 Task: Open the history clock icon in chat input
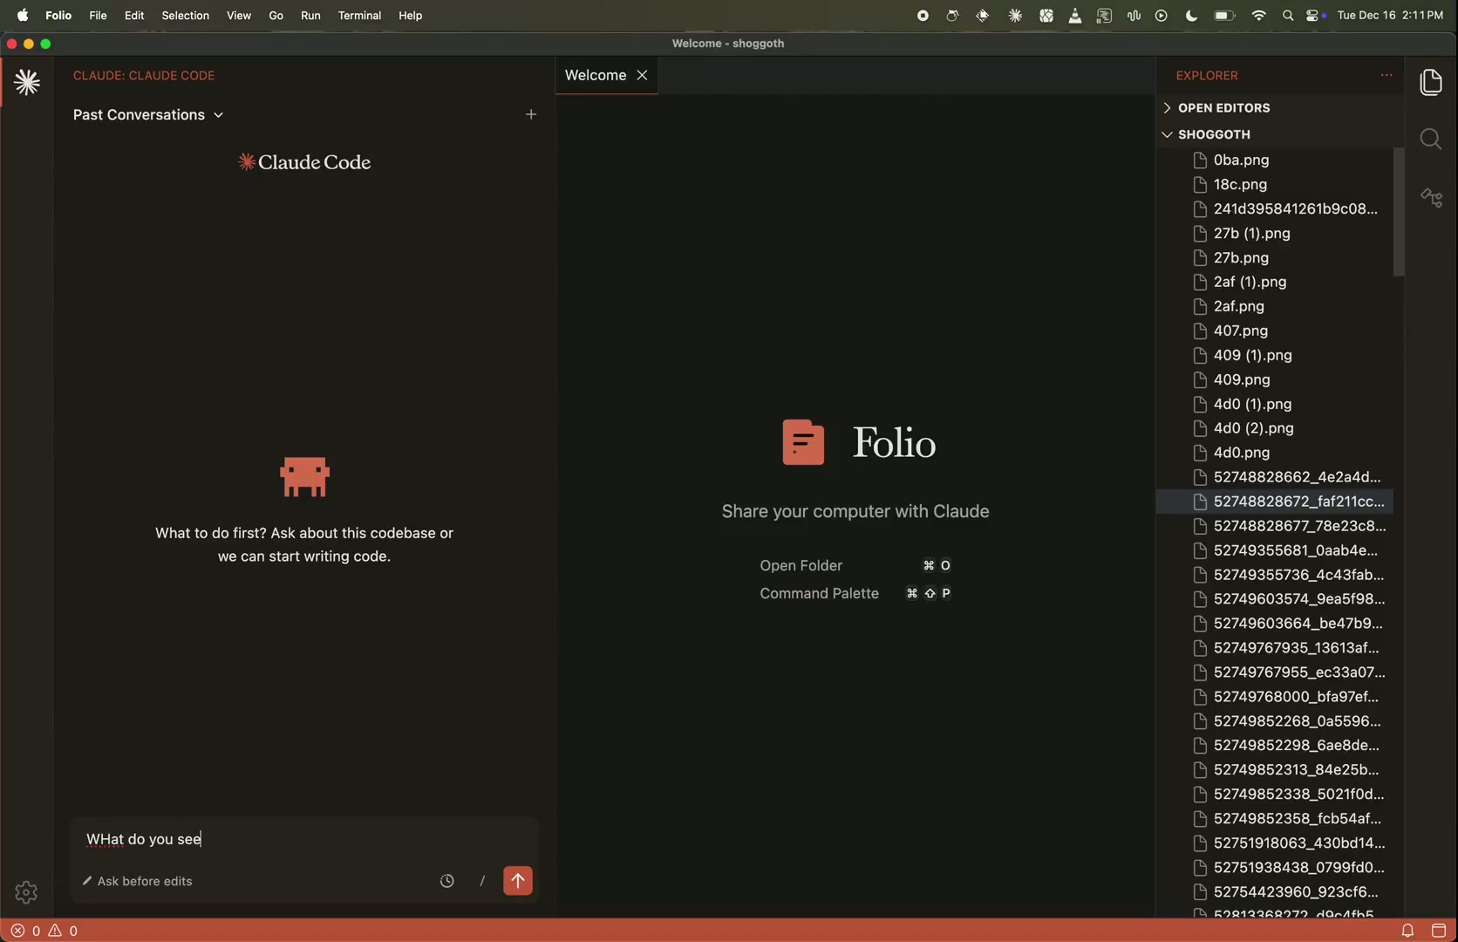coord(447,881)
